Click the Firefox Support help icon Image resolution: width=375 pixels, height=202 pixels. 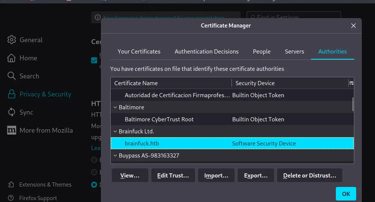pyautogui.click(x=11, y=198)
